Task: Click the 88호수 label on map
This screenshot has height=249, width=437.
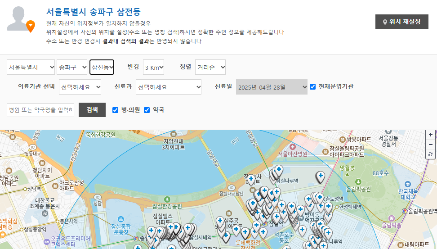Action: tap(381, 173)
